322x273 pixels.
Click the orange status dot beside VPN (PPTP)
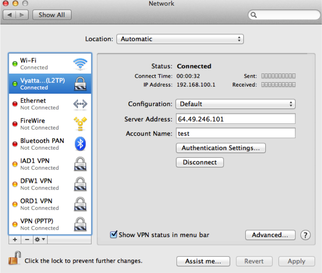tap(15, 224)
